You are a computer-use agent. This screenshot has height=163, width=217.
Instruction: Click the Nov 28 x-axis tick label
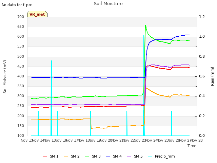point(197,140)
